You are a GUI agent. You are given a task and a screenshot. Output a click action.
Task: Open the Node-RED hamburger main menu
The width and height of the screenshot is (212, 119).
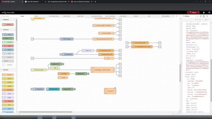click(x=209, y=13)
